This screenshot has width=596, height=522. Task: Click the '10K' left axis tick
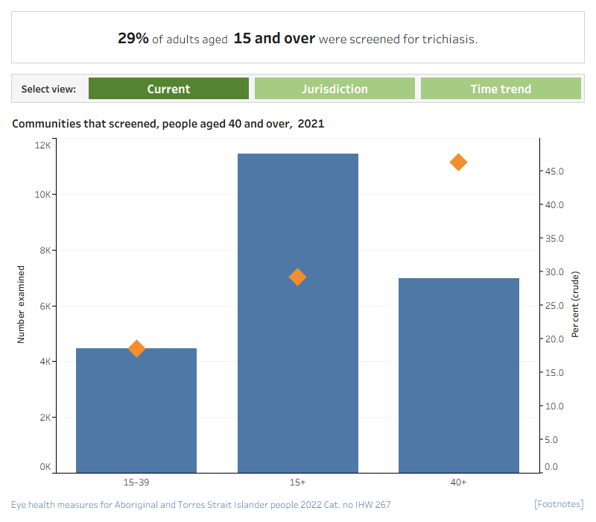(x=42, y=195)
